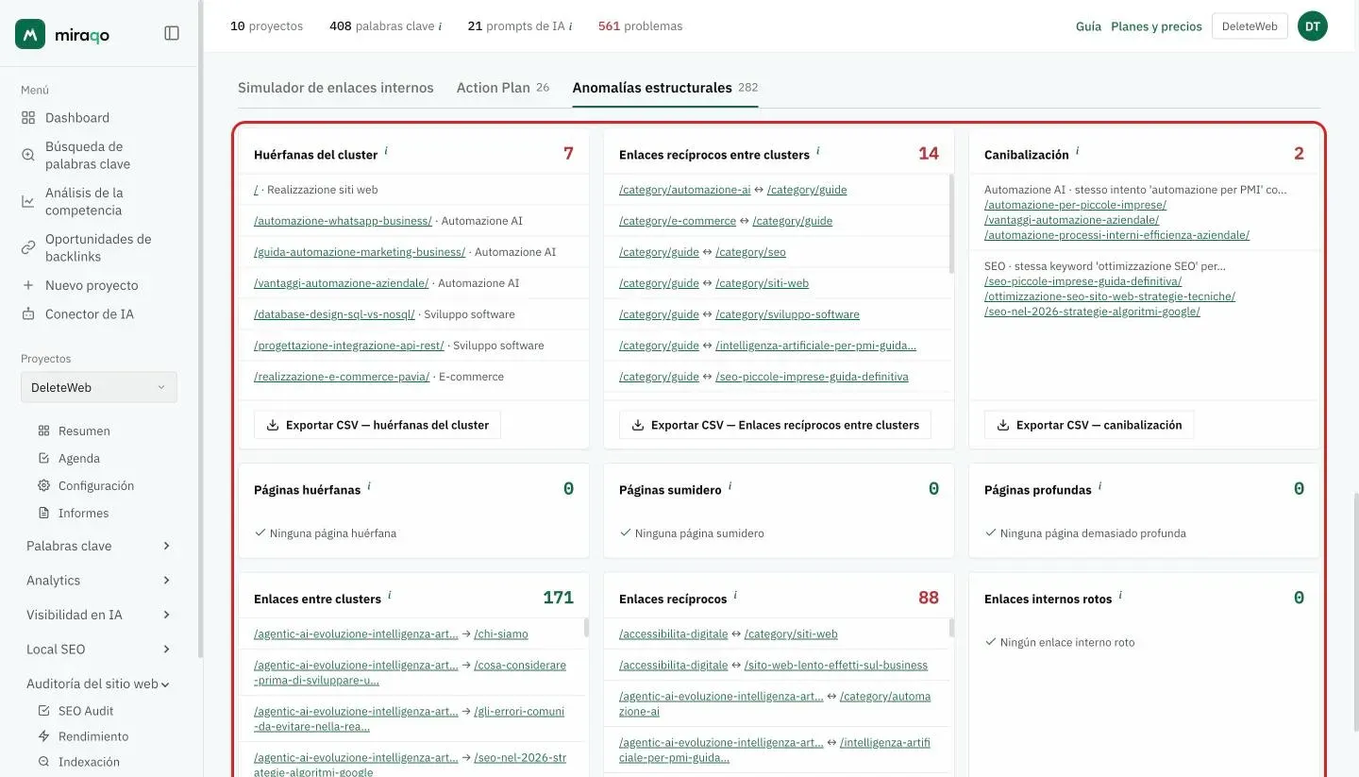
Task: Click the Enlaces recíprocos entre clusters list scrollbar
Action: click(951, 224)
